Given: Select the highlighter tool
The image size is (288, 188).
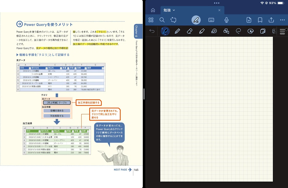Looking at the screenshot, I should (x=202, y=31).
